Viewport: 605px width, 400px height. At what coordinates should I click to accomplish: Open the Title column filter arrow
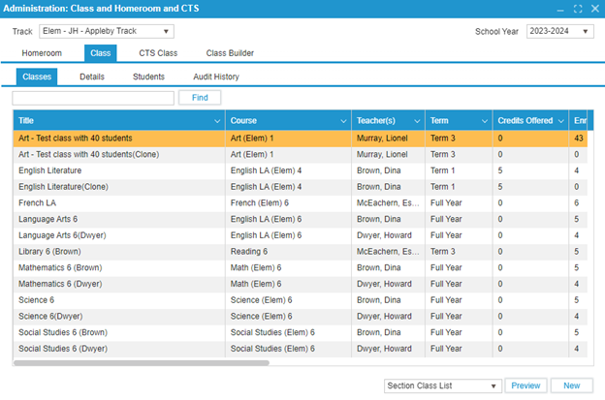[216, 121]
